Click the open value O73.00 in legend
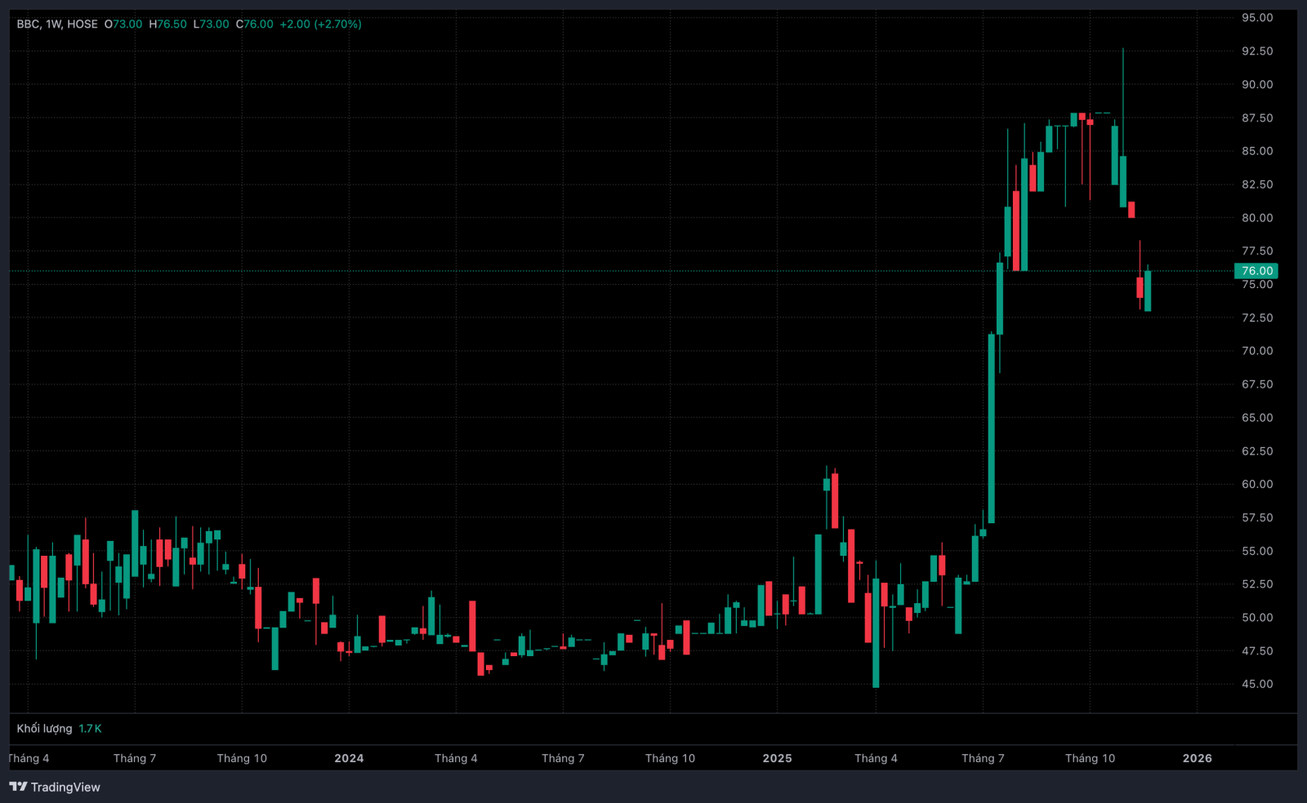Screen dimensions: 1307x803 123,24
